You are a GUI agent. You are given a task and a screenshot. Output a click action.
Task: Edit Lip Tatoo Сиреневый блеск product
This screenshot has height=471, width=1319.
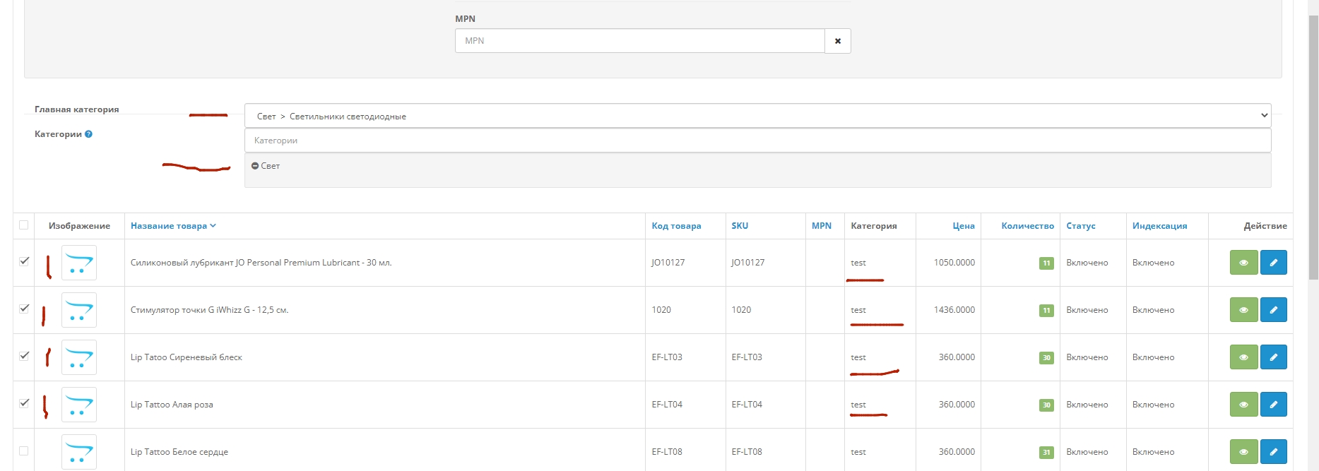(1273, 357)
